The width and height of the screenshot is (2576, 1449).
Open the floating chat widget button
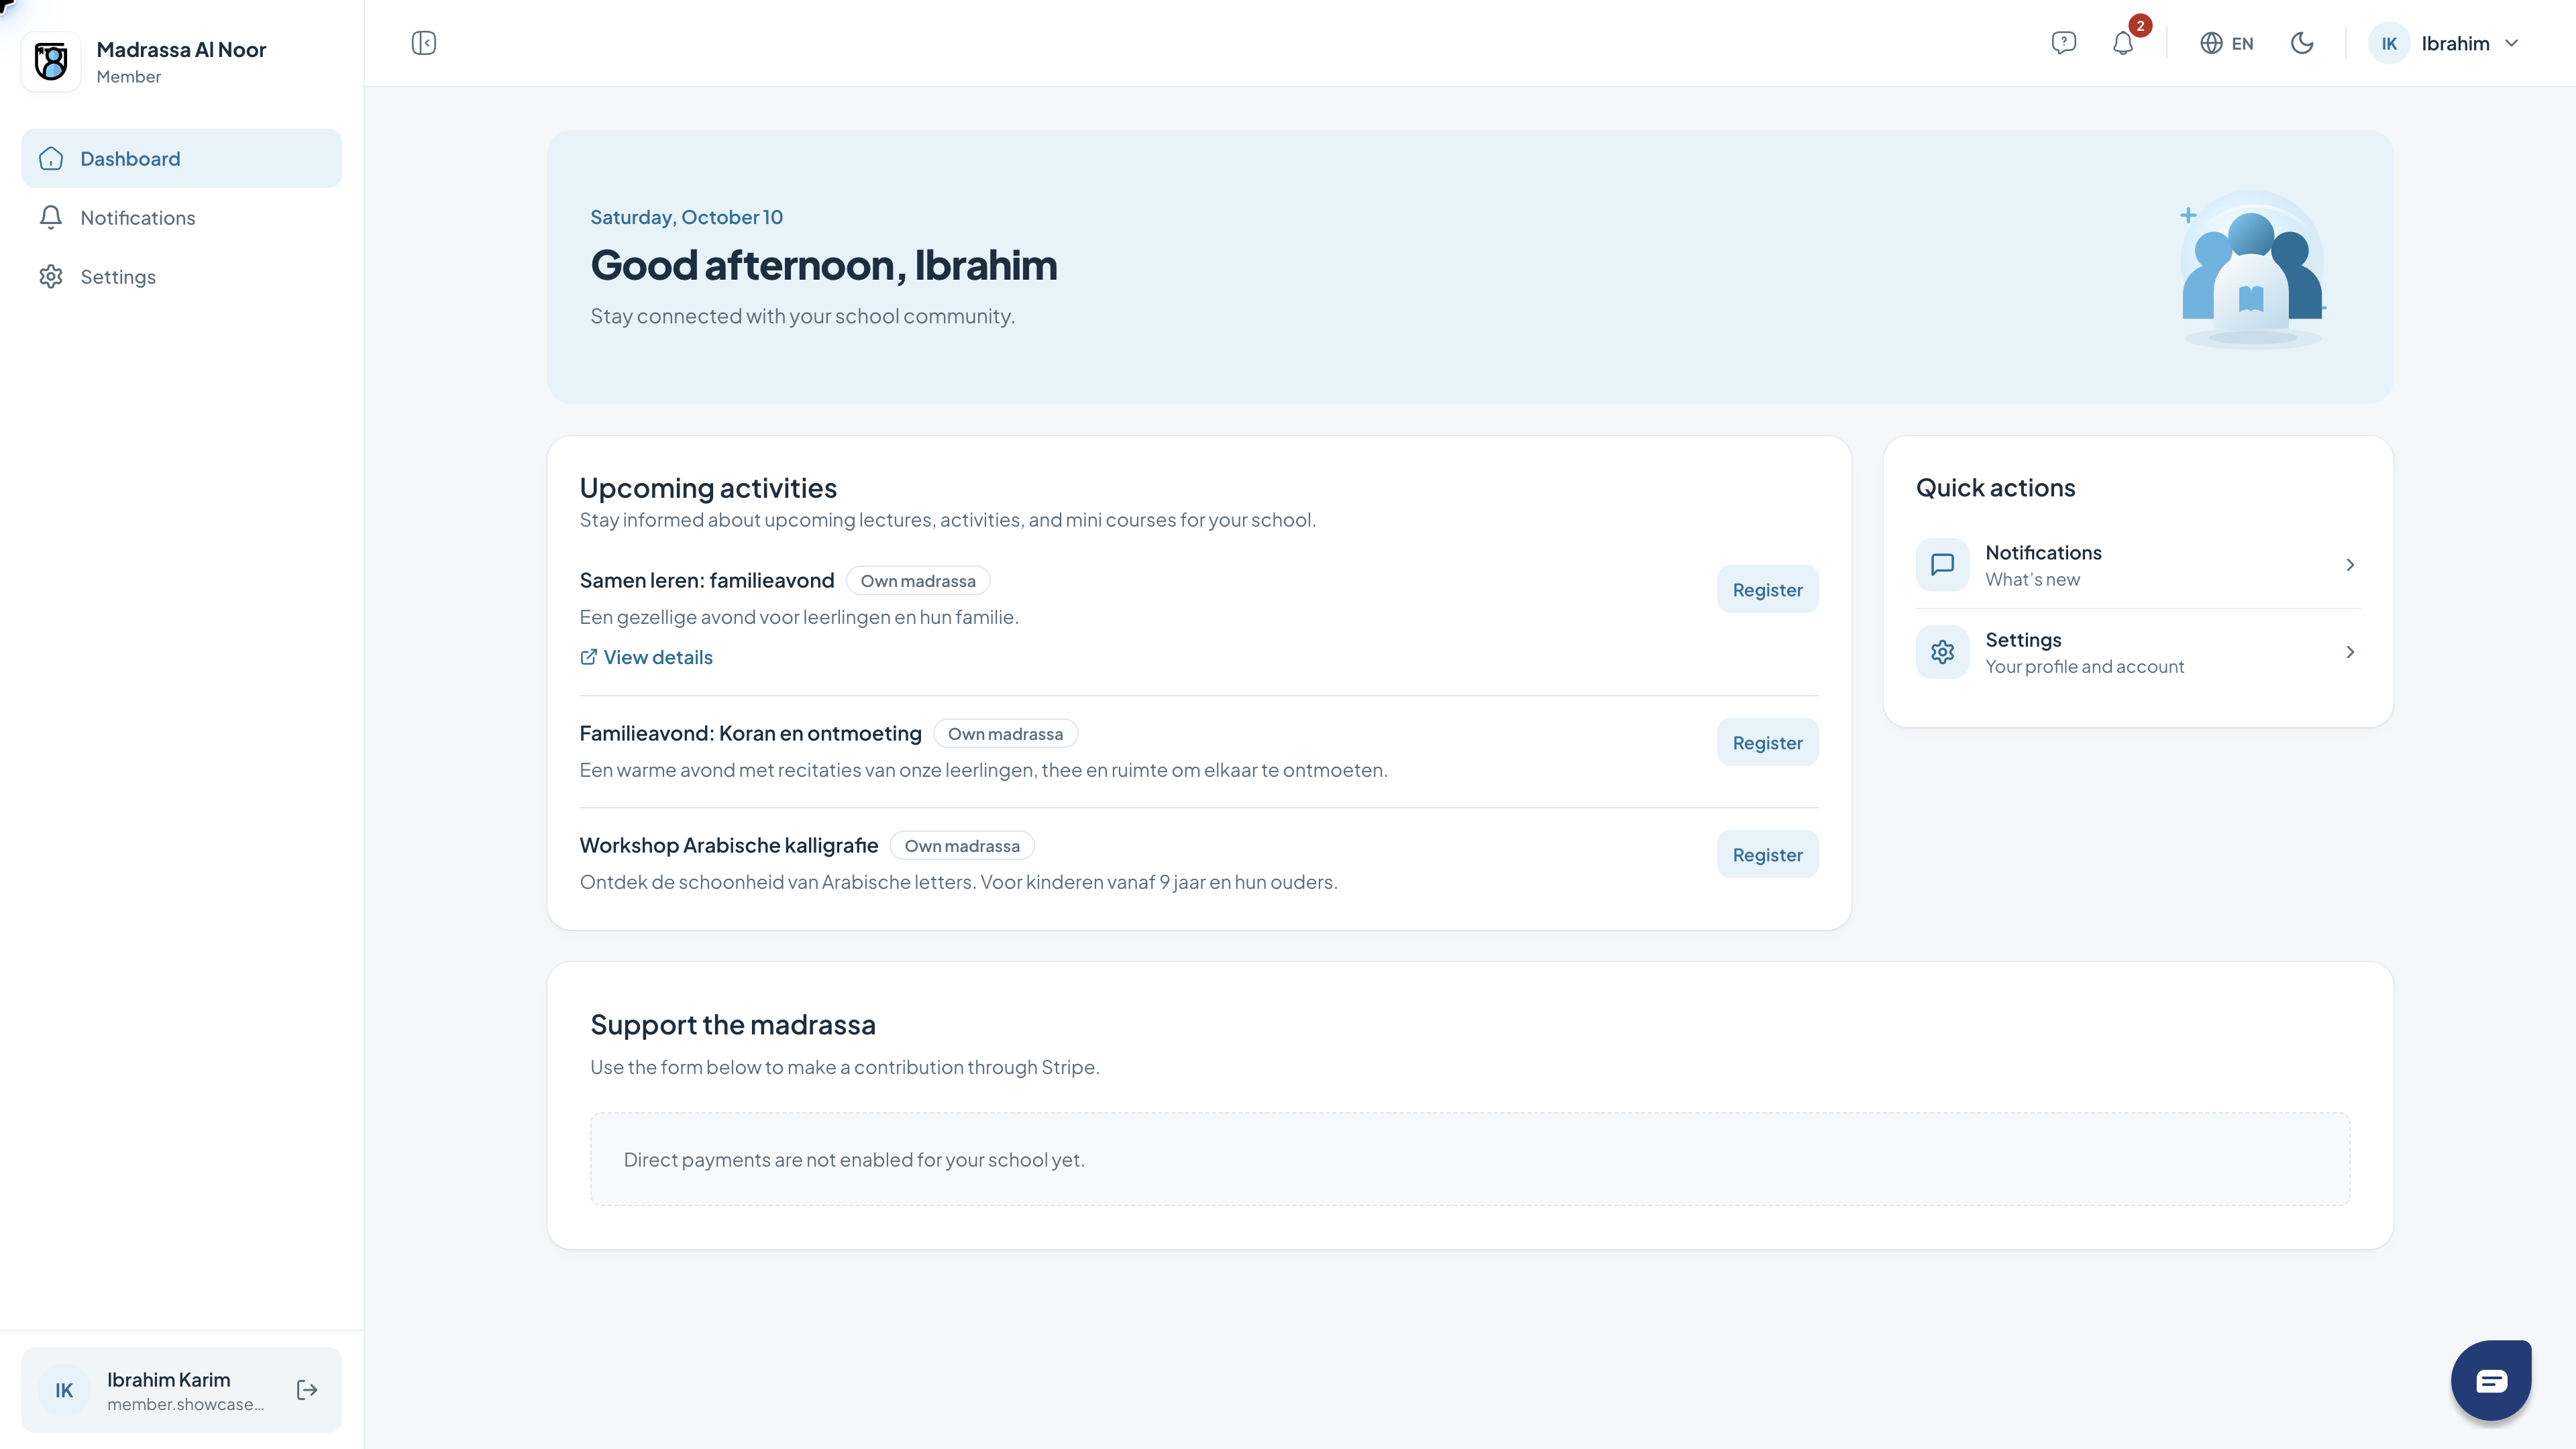pos(2491,1380)
